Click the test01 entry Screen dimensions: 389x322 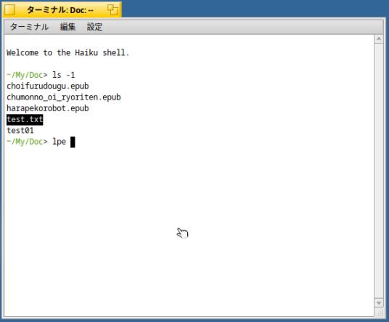20,131
